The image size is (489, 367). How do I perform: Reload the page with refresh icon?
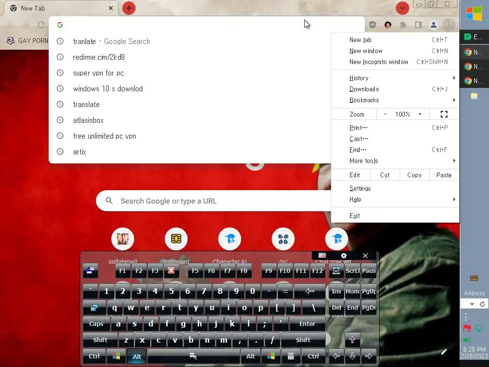[41, 25]
